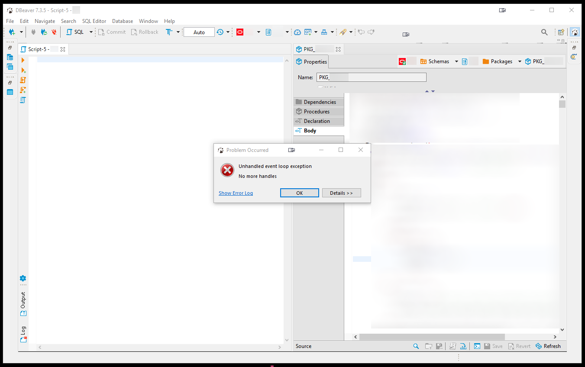
Task: Compile the package with the brush icon
Action: [343, 32]
